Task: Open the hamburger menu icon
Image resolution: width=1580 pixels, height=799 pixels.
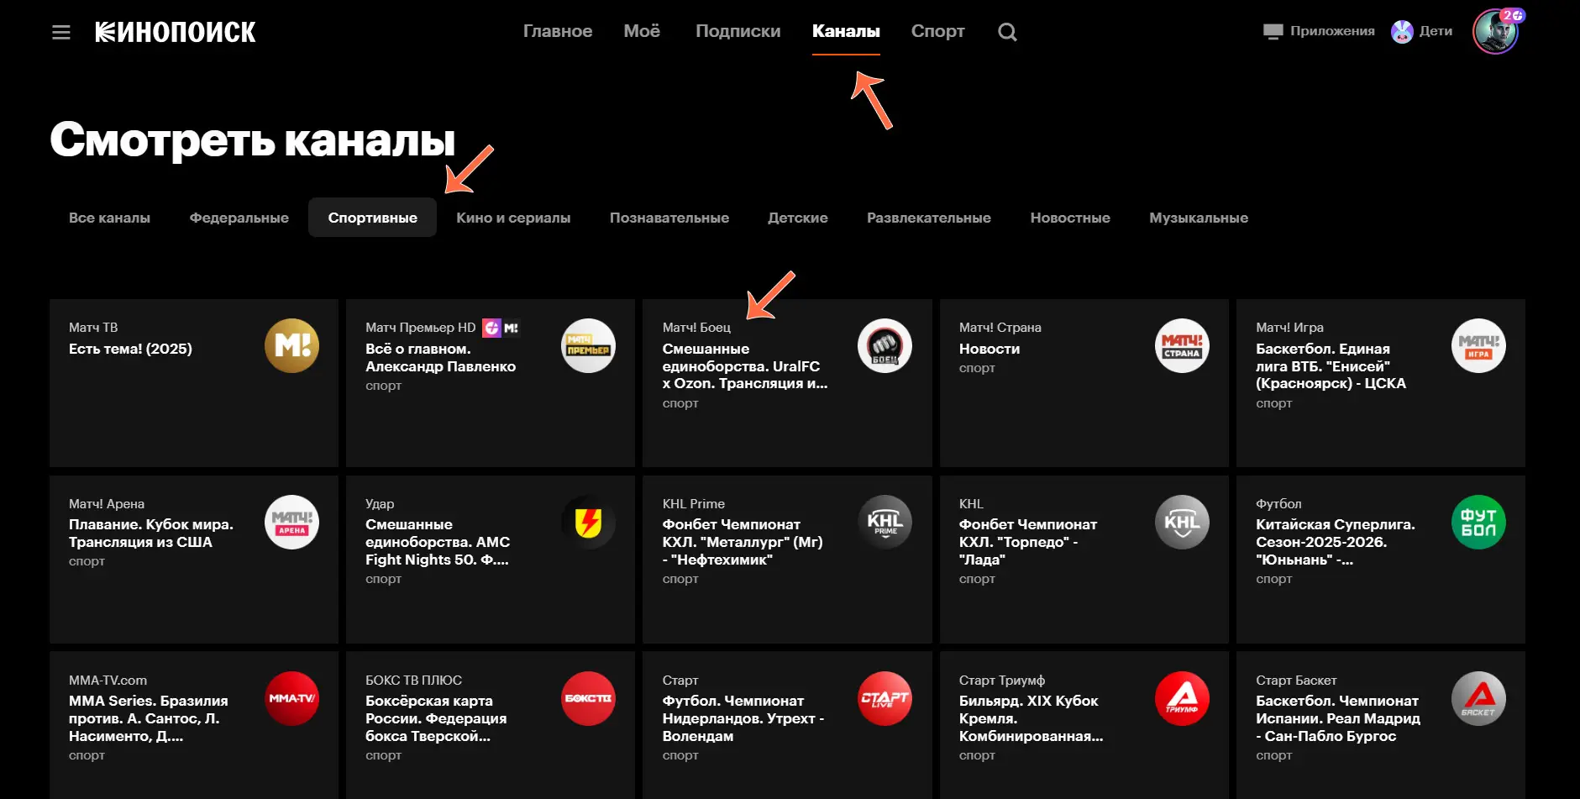Action: coord(60,33)
